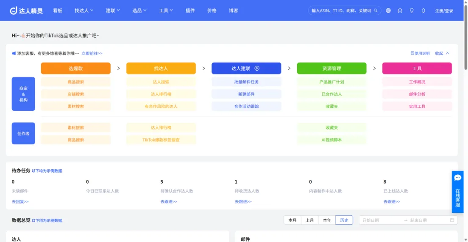Image resolution: width=468 pixels, height=242 pixels.
Task: Expand the 建联 nav dropdown
Action: pyautogui.click(x=113, y=11)
